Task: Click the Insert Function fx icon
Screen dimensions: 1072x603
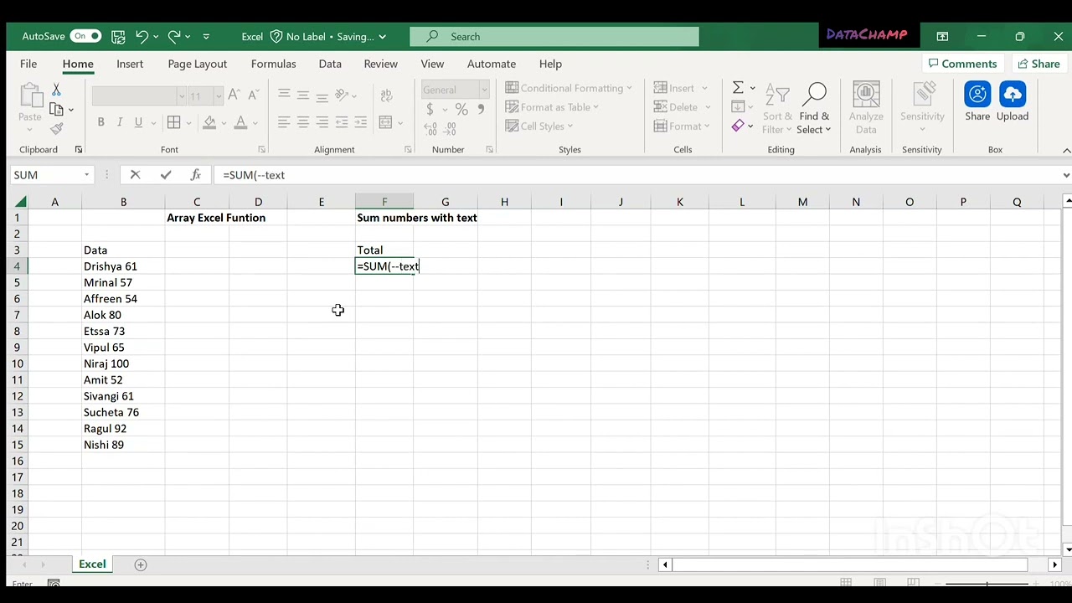Action: [x=195, y=175]
